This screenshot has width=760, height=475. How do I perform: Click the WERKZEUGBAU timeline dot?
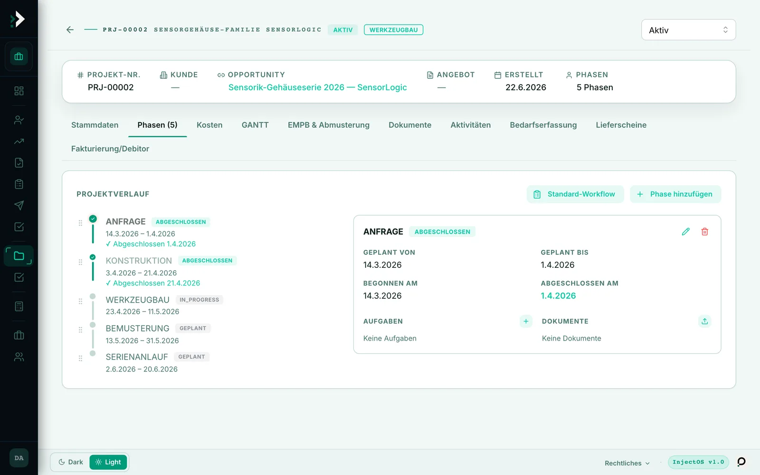[93, 296]
